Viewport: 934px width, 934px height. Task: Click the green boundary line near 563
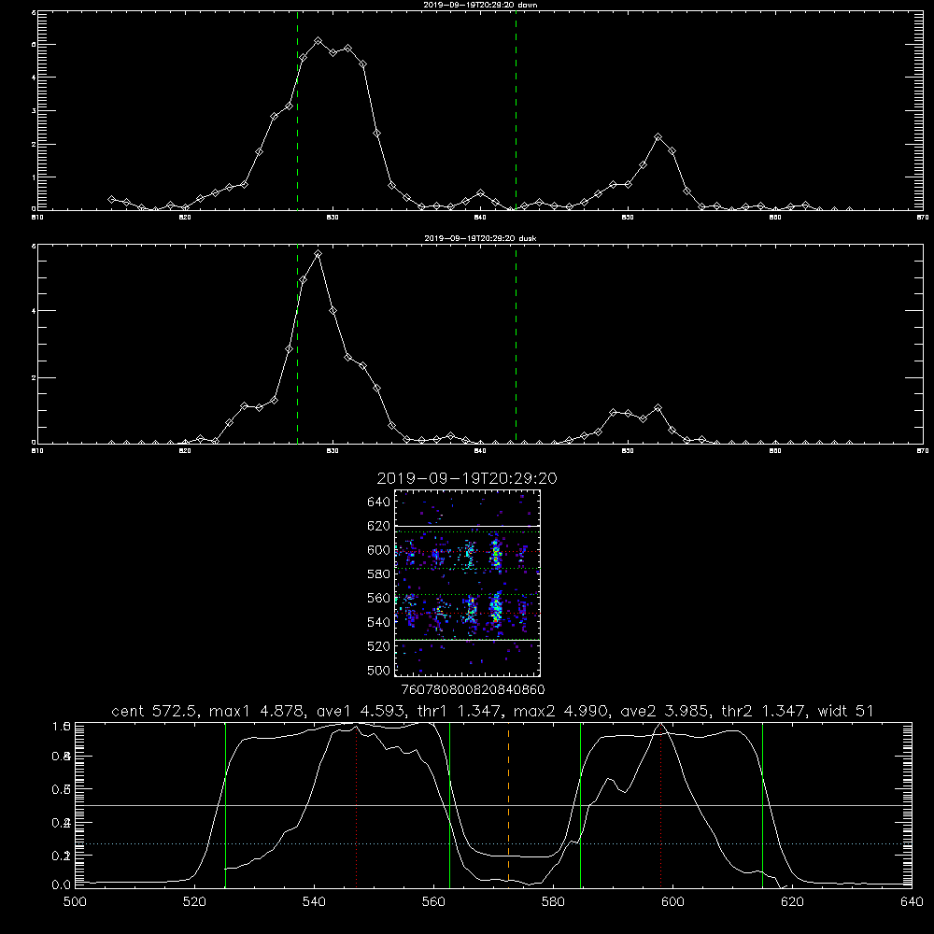[449, 804]
